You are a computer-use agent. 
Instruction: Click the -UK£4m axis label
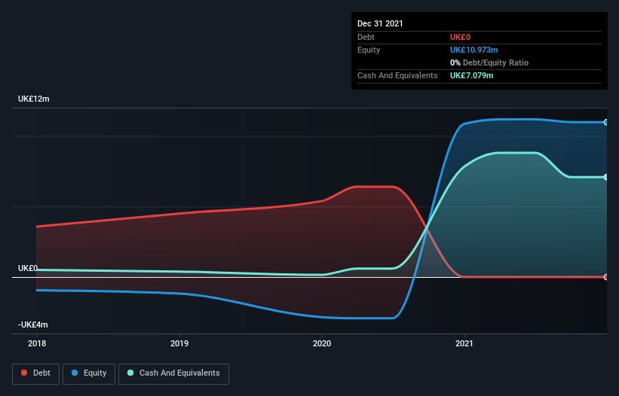32,324
